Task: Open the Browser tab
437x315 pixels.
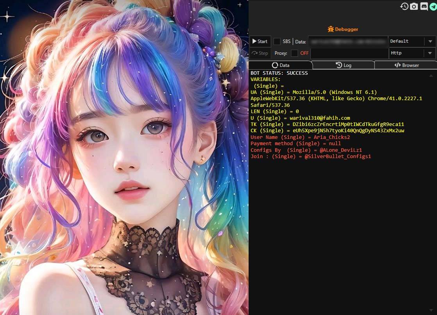Action: click(x=407, y=65)
